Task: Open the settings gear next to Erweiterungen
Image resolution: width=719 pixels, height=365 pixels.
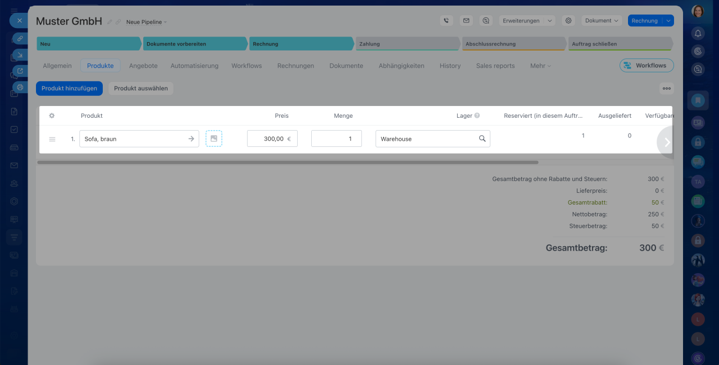Action: coord(568,21)
